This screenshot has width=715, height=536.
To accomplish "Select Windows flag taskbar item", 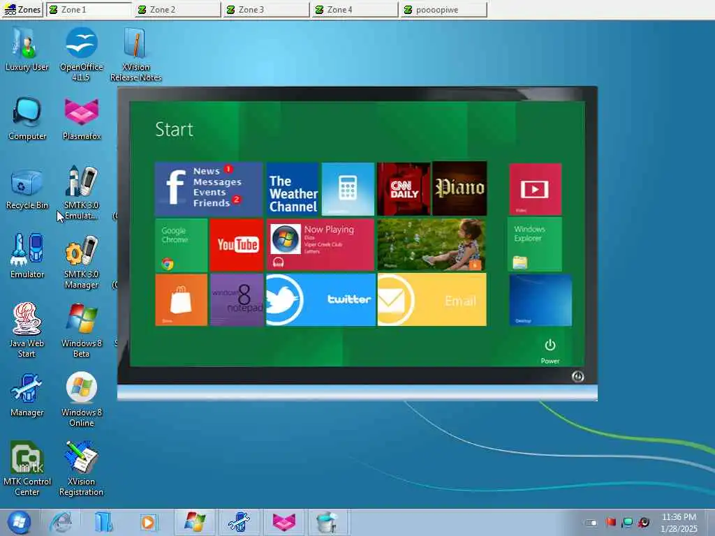I will click(196, 522).
